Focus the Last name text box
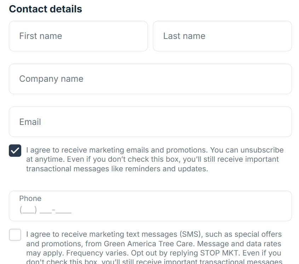Viewport: 299px width, 264px height. point(222,36)
